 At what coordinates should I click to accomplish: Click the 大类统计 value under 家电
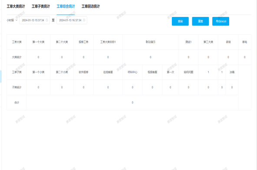pos(244,57)
